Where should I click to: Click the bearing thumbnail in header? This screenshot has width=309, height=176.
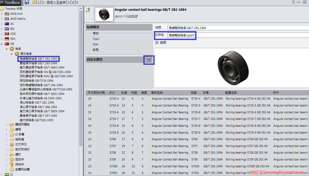click(x=104, y=14)
